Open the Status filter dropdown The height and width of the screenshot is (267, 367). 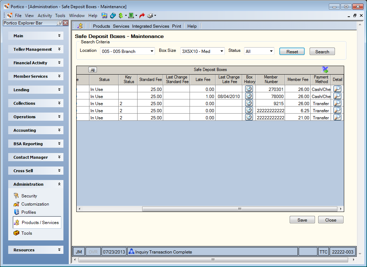click(x=271, y=51)
